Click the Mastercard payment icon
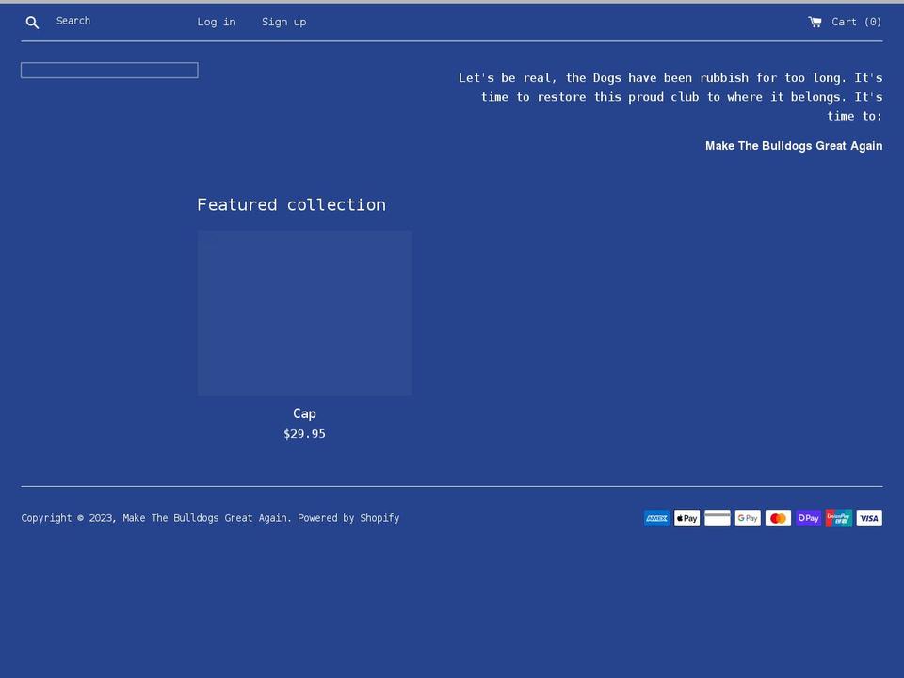Image resolution: width=904 pixels, height=678 pixels. point(778,518)
